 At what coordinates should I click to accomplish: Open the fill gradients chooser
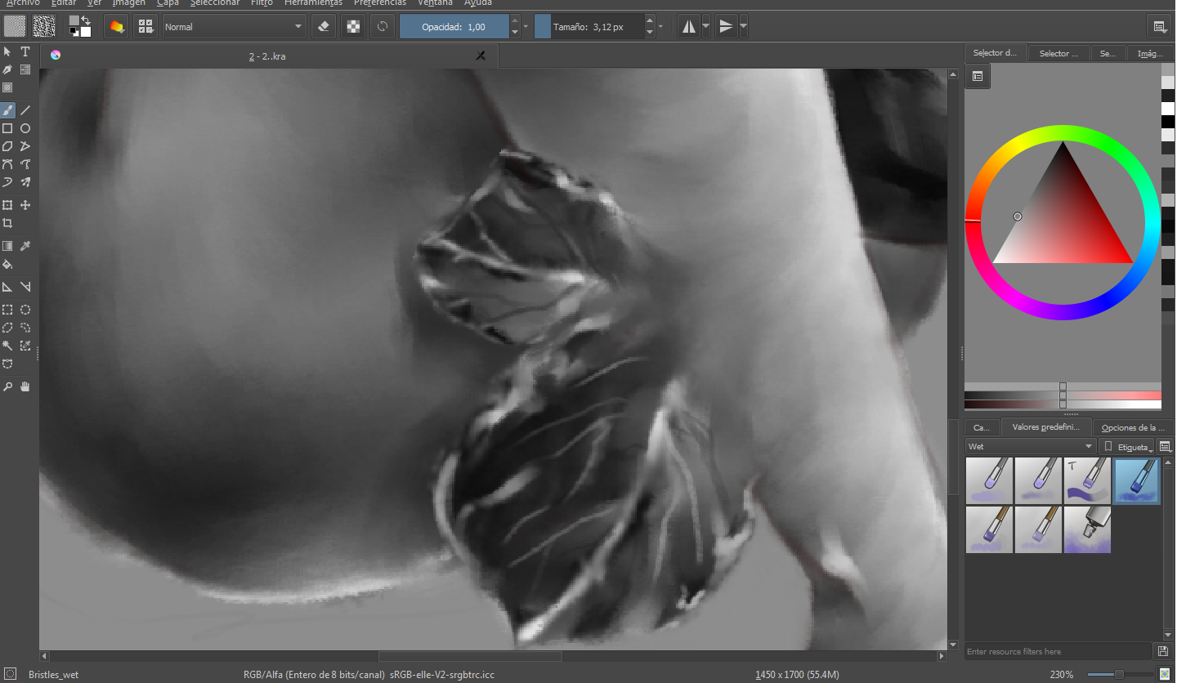[15, 27]
